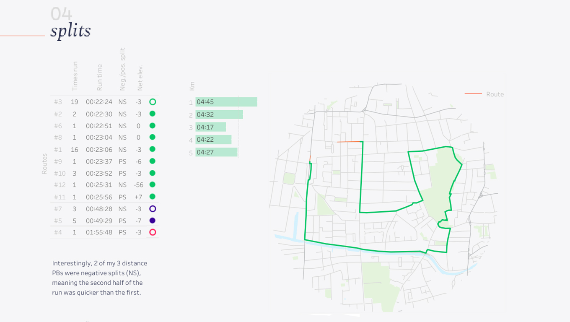Image resolution: width=570 pixels, height=322 pixels.
Task: Click the 'Run time' column header
Action: [99, 78]
